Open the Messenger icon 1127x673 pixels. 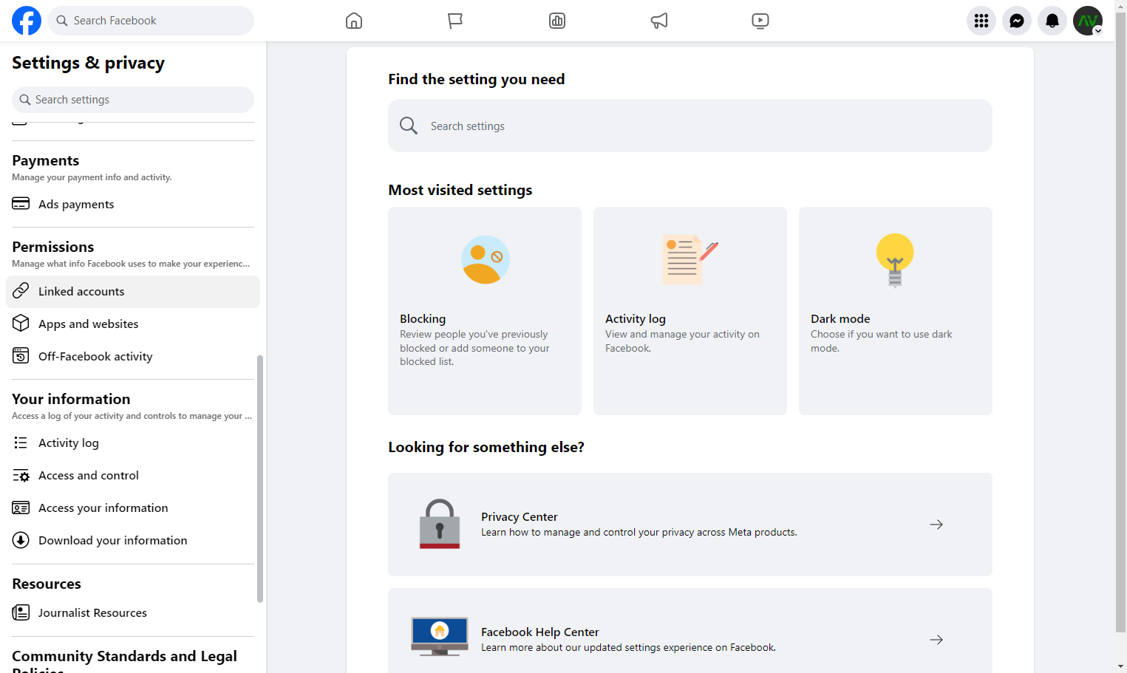click(x=1017, y=21)
